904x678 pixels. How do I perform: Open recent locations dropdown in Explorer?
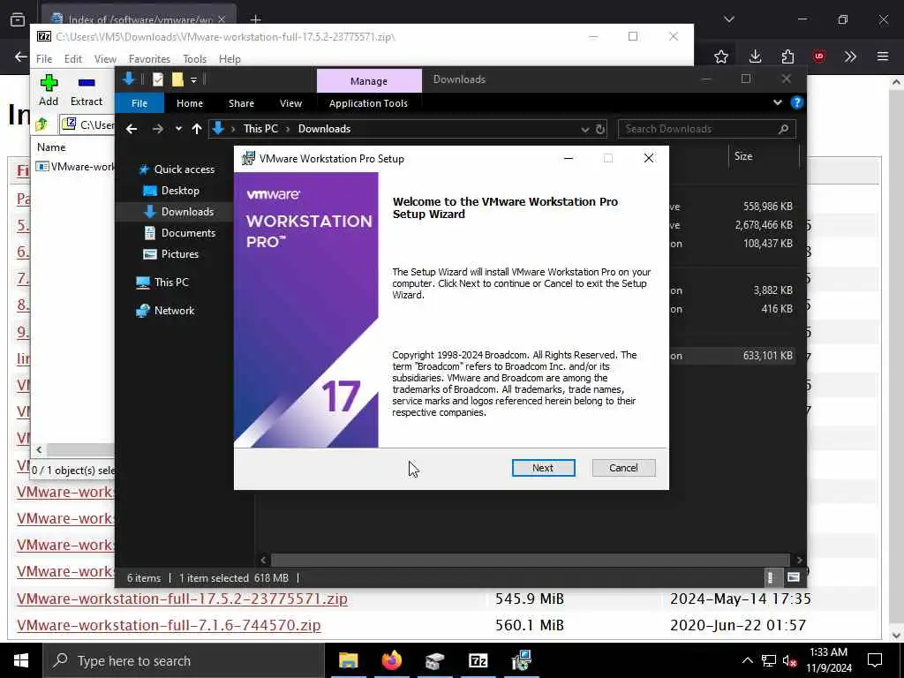click(x=178, y=129)
